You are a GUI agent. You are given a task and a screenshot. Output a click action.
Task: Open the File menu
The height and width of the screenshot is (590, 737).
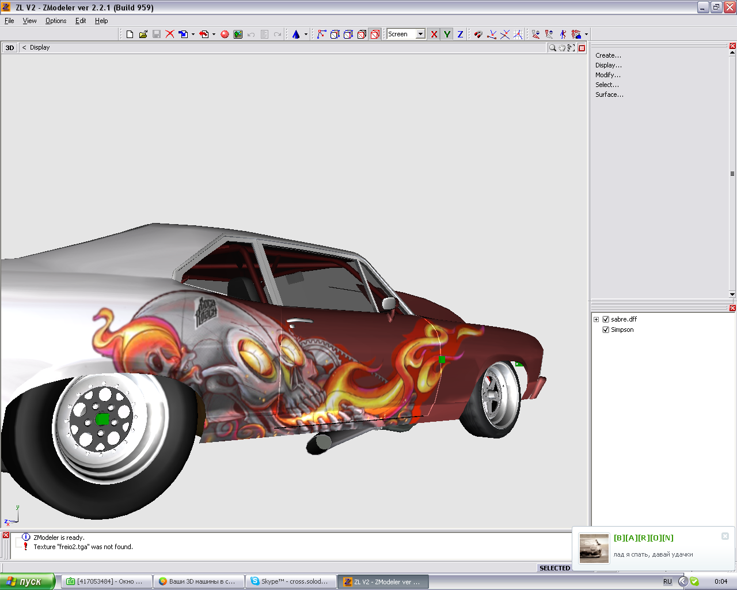(x=9, y=21)
